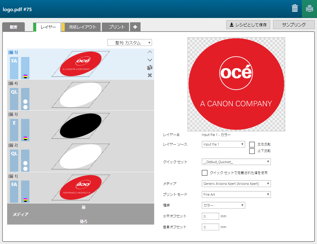Click white ink indicator on layer 前 4
The image size is (317, 244).
point(25,104)
